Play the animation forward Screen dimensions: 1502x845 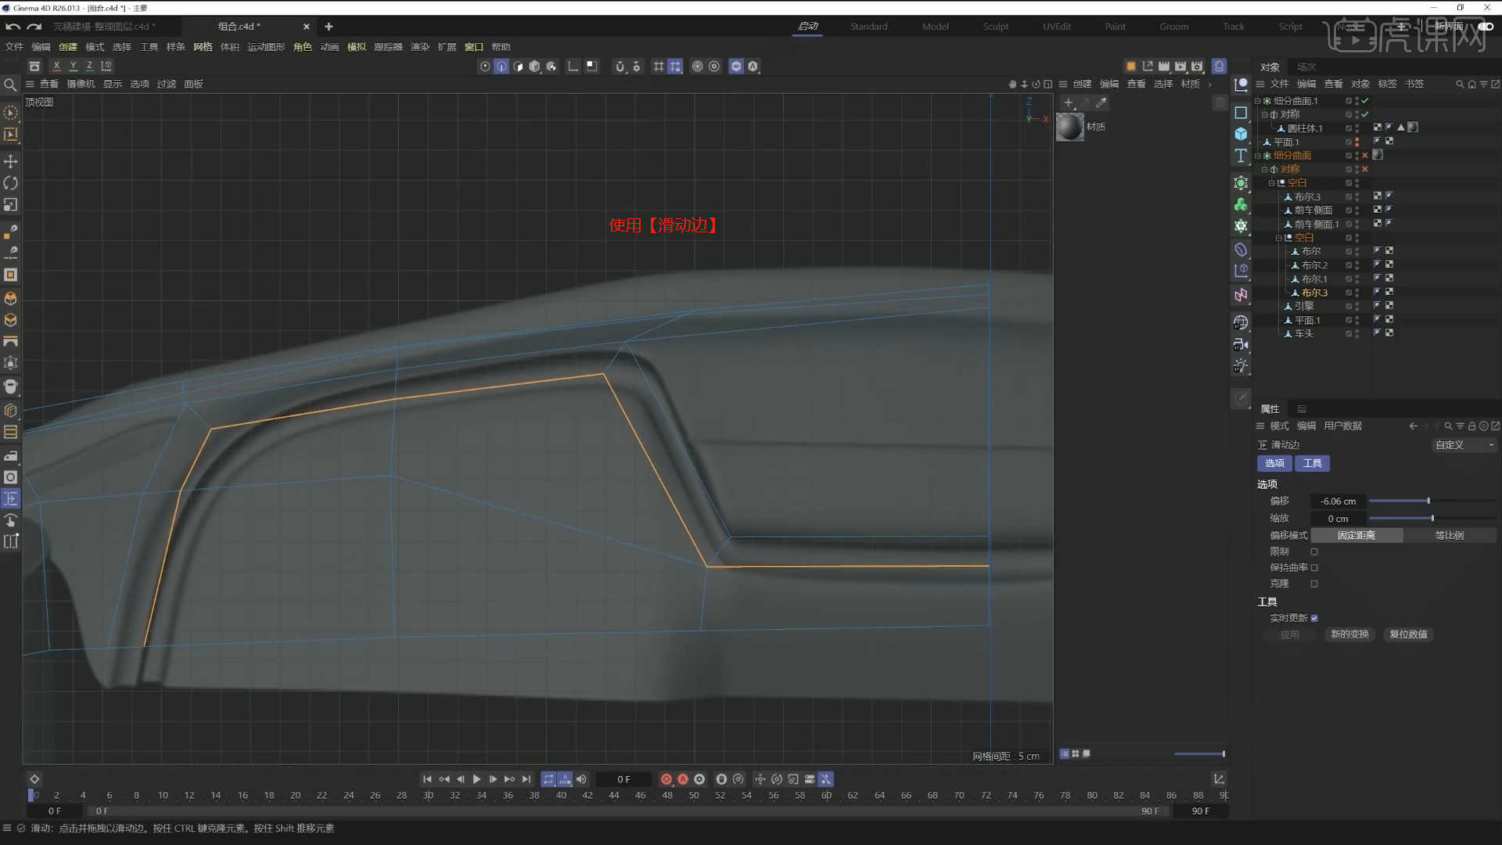[x=476, y=779]
